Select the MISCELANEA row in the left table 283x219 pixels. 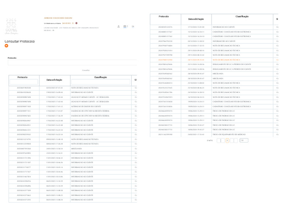coord(73,149)
